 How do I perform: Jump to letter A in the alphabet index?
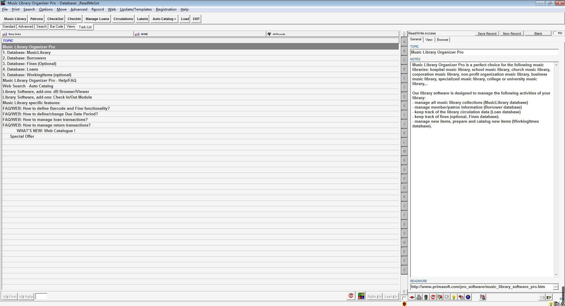click(x=404, y=42)
